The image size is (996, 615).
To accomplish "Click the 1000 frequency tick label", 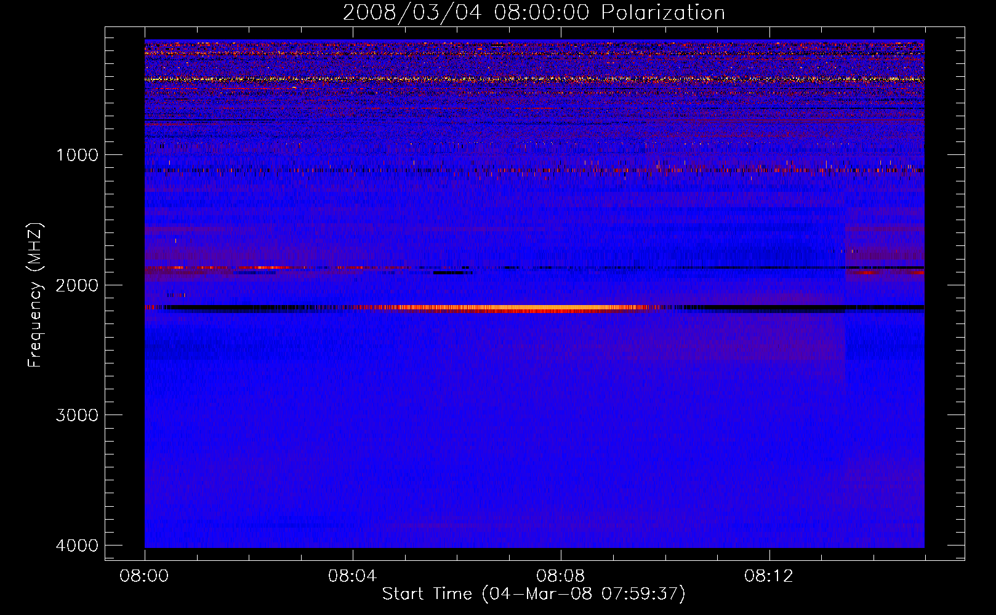I will click(x=77, y=155).
